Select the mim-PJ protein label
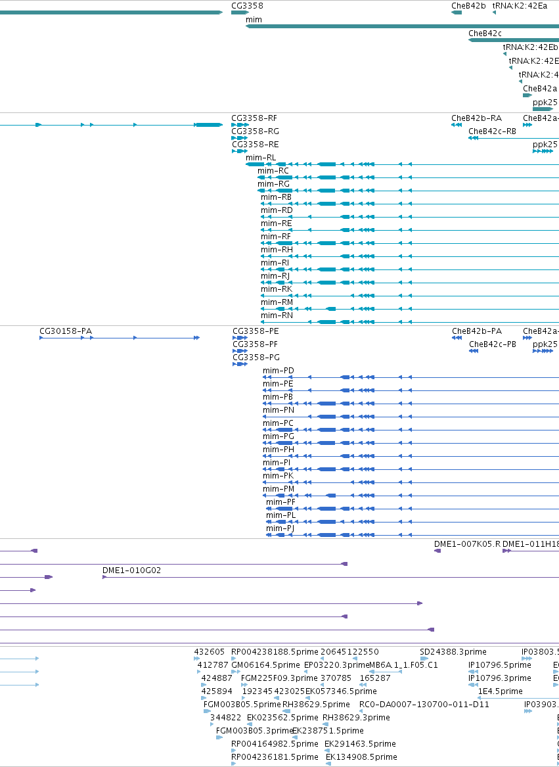559x767 pixels. (x=280, y=529)
